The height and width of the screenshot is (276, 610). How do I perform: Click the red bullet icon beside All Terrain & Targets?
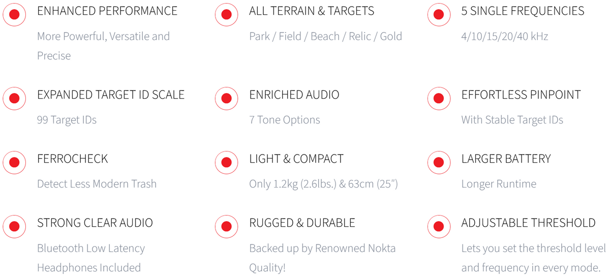pos(227,15)
